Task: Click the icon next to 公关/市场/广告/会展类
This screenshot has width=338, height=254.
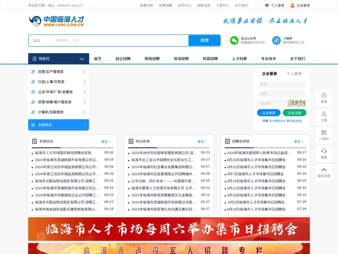Action: [33, 92]
